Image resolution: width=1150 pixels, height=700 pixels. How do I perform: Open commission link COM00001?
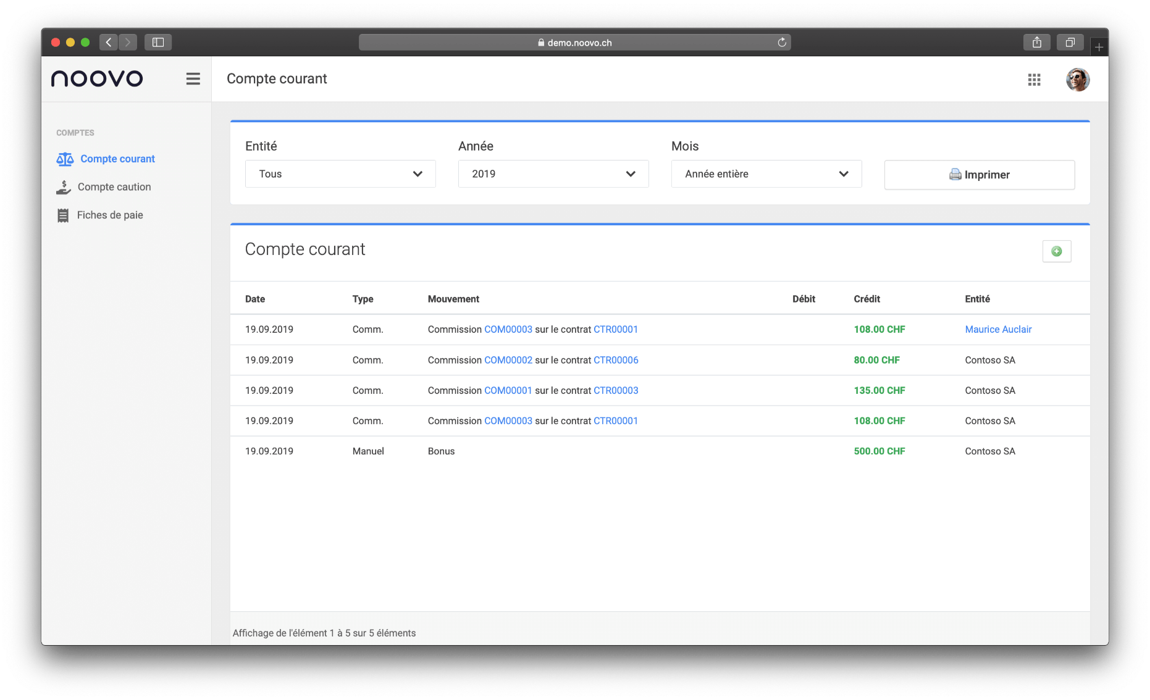pyautogui.click(x=508, y=391)
